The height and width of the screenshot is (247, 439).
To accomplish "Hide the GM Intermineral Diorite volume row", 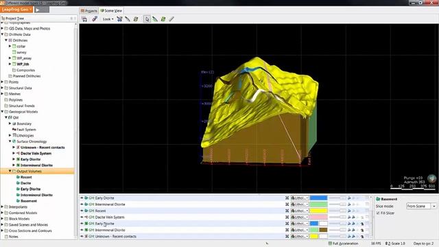I will click(82, 204).
